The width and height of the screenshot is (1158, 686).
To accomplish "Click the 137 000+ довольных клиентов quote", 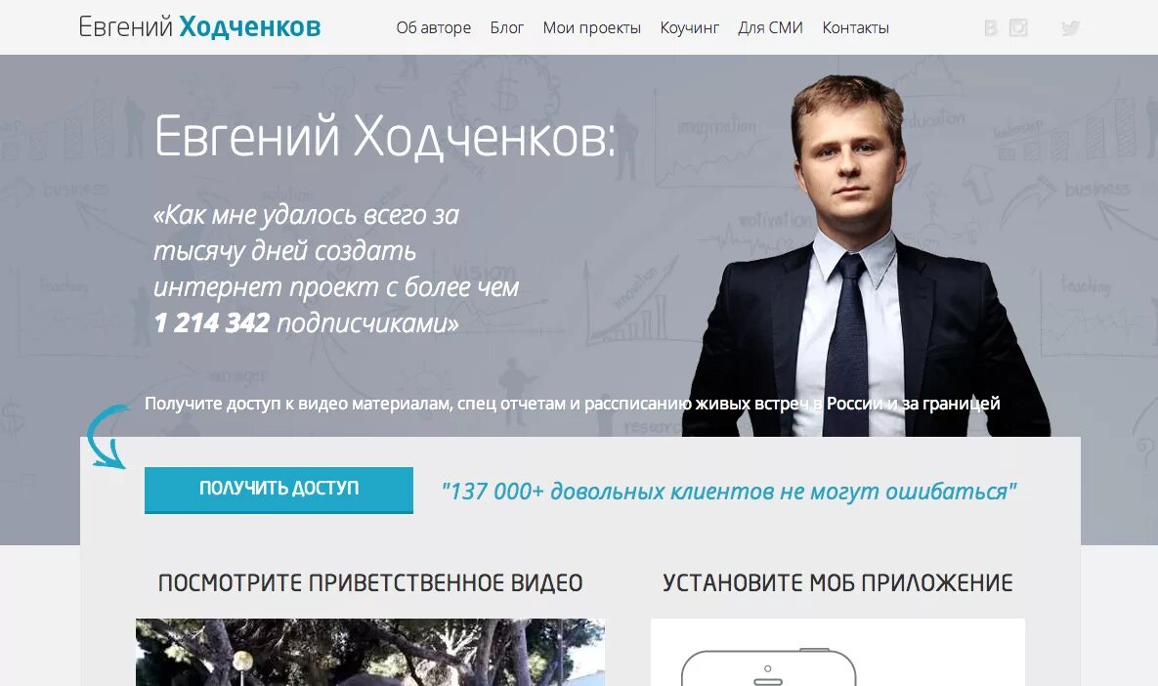I will pos(728,492).
